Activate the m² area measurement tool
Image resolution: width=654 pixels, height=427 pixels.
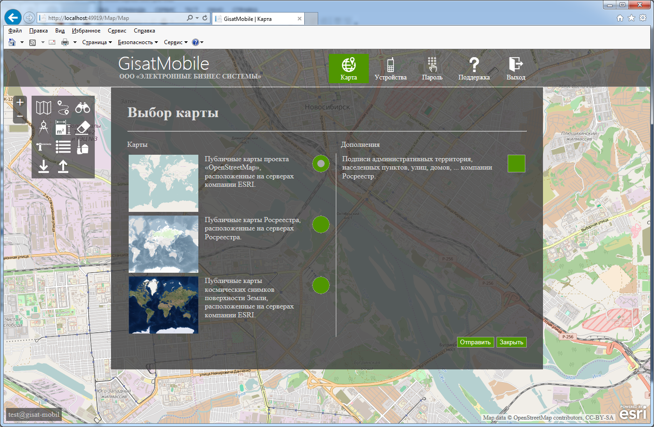(63, 128)
